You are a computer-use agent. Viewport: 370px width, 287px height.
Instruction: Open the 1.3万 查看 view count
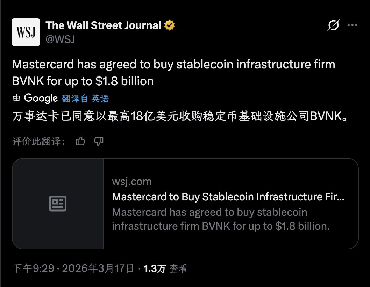point(166,268)
